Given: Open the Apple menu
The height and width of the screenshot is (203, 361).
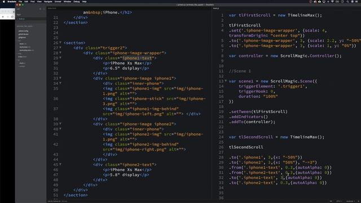Looking at the screenshot, I should (x=3, y=1).
